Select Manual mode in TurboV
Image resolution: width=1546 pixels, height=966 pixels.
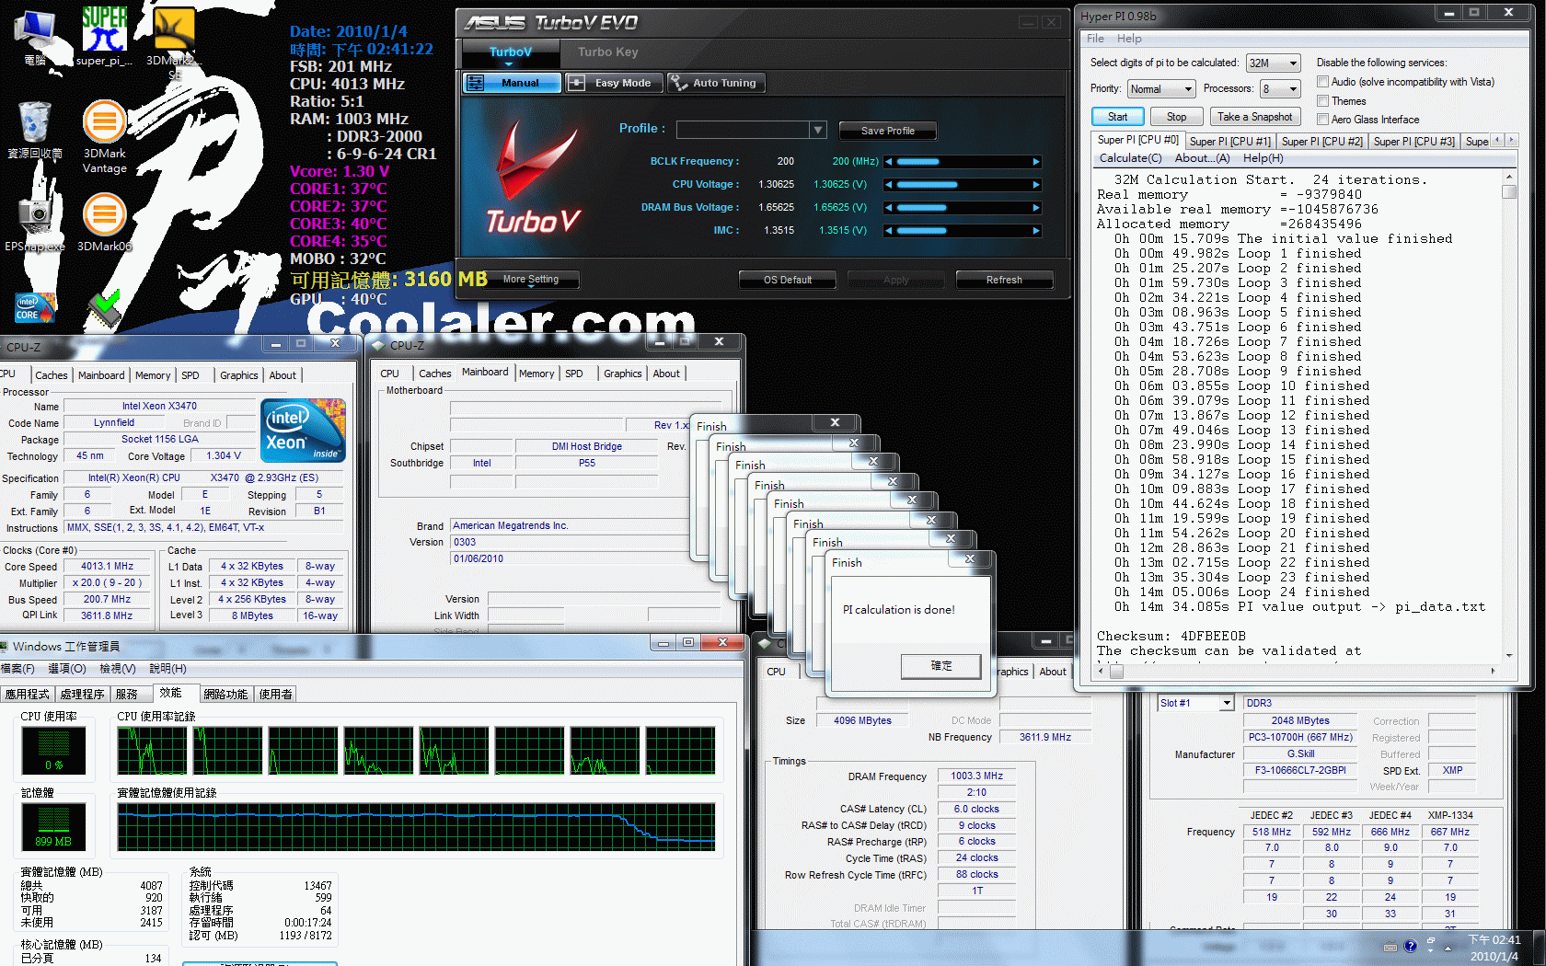pos(512,83)
